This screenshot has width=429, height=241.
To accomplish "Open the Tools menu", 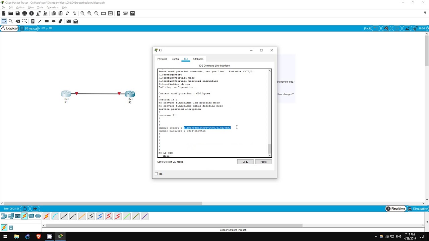I will click(x=40, y=7).
